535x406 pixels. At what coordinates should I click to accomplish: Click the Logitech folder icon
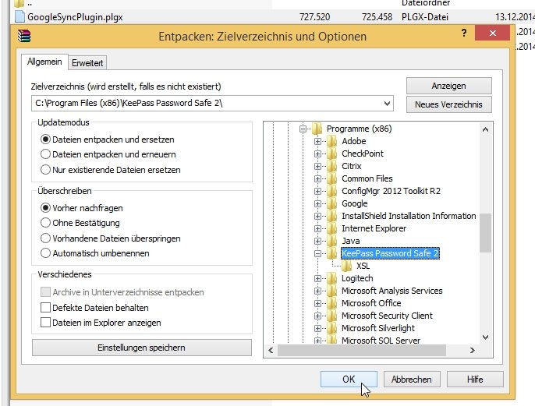[x=332, y=278]
